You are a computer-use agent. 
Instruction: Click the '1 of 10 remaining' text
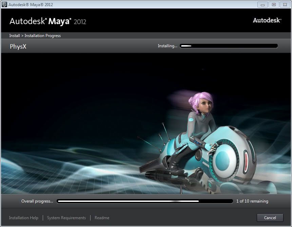click(252, 201)
